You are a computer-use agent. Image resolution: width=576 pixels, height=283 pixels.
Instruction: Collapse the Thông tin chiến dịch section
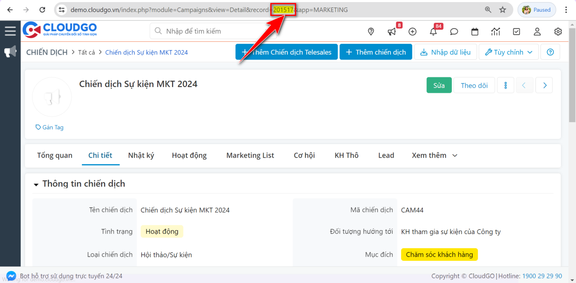tap(36, 184)
